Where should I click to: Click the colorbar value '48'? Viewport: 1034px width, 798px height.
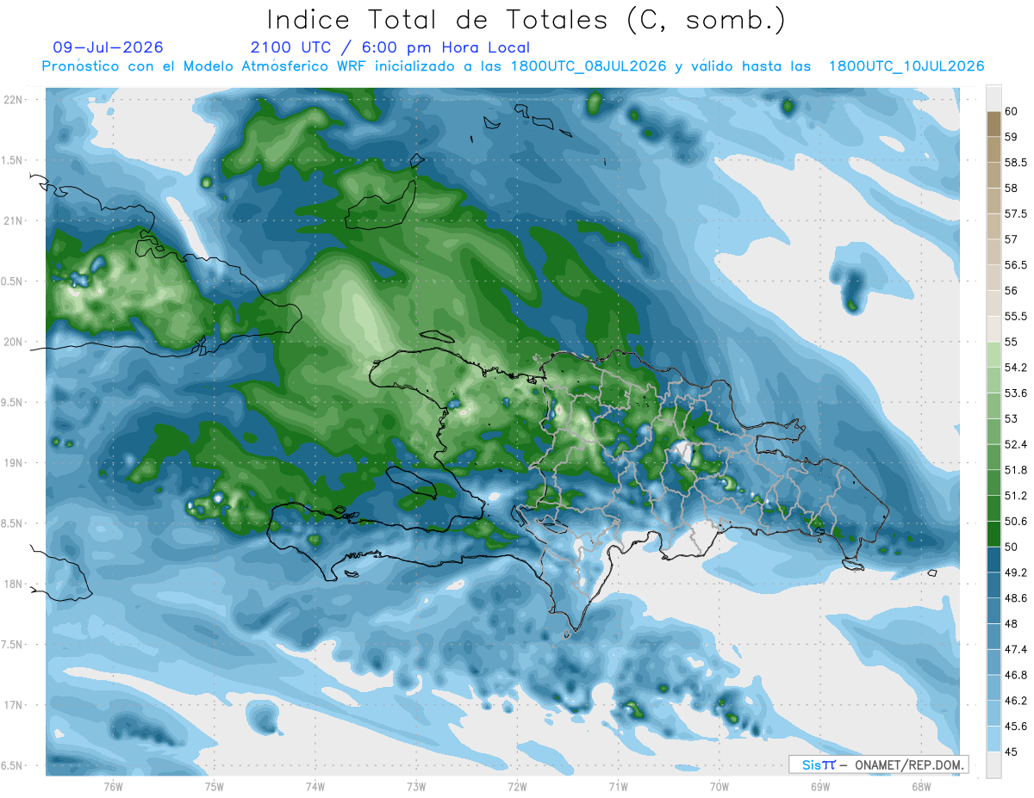pos(1012,624)
